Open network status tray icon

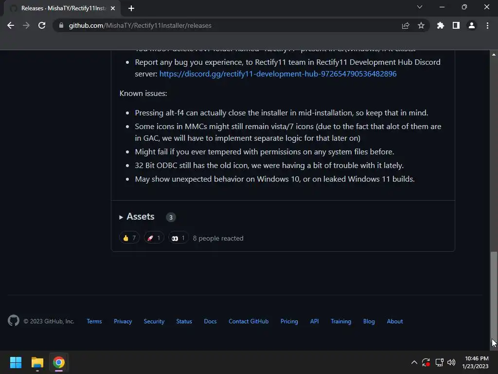coord(439,362)
